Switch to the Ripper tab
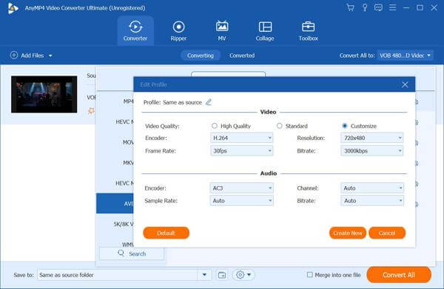This screenshot has width=444, height=289. (178, 30)
